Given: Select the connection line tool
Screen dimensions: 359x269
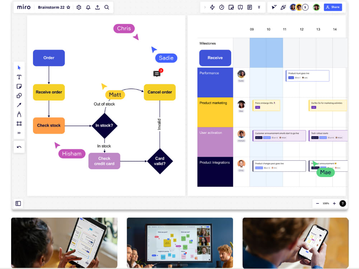Looking at the screenshot, I should pos(19,105).
